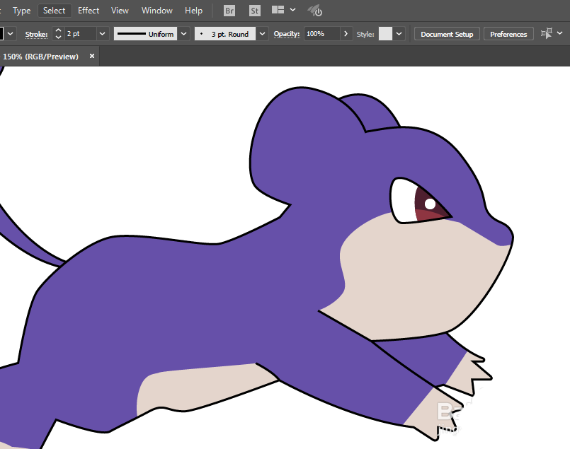Click the Document Setup button
Screen dimensions: 570x449
[x=447, y=34]
